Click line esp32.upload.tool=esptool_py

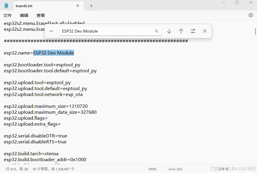pyautogui.click(x=37, y=83)
